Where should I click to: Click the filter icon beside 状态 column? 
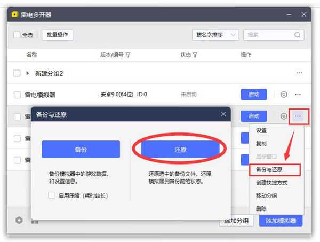click(195, 55)
